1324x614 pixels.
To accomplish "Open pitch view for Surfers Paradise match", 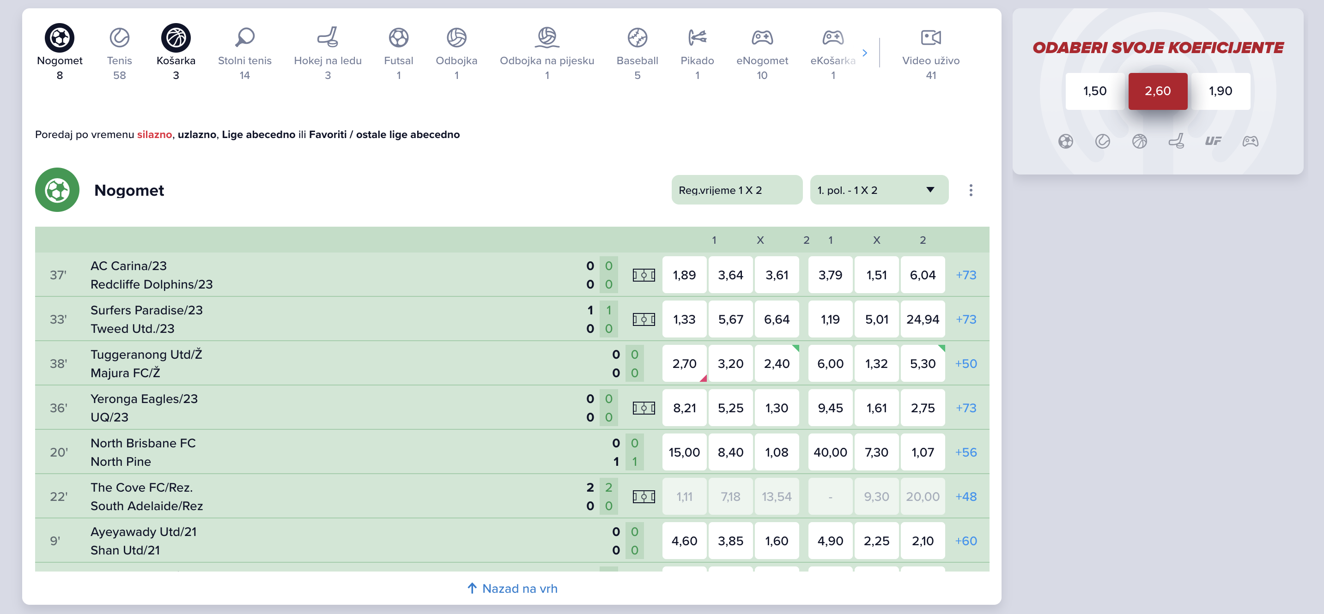I will click(644, 319).
